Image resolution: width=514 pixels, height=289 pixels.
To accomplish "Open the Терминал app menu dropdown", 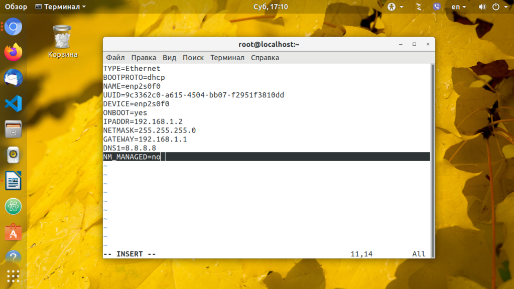I will [x=61, y=7].
